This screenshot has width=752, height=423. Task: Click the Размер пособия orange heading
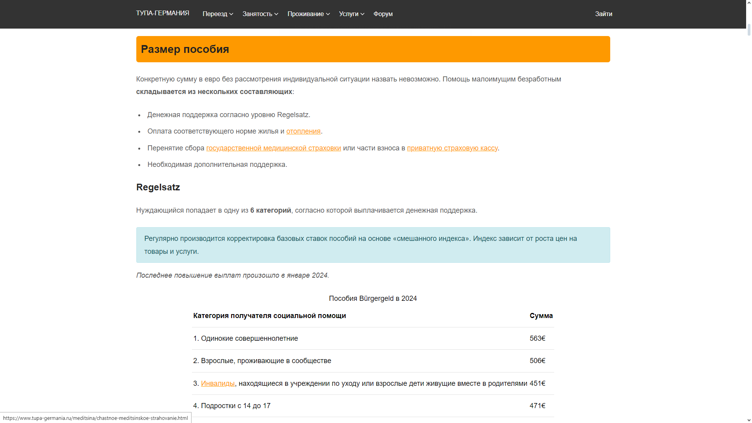tap(185, 49)
